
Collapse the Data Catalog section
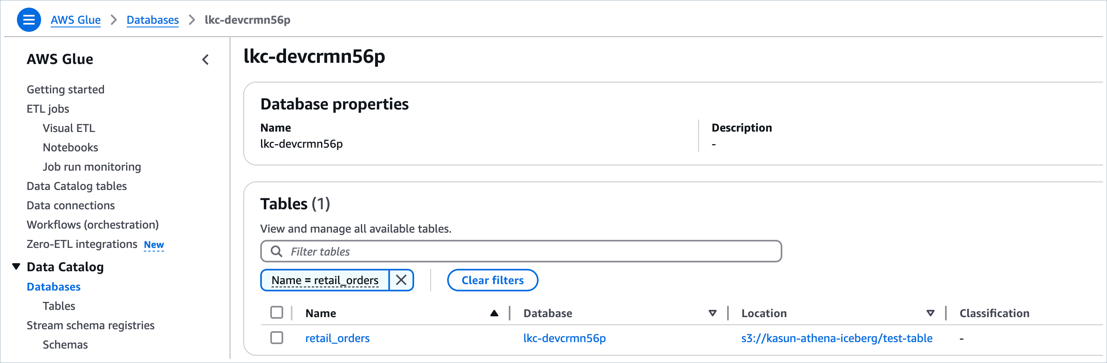click(16, 266)
